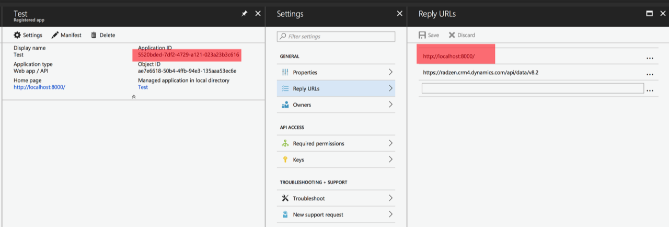Click the New support request icon
Image resolution: width=669 pixels, height=227 pixels.
click(285, 214)
